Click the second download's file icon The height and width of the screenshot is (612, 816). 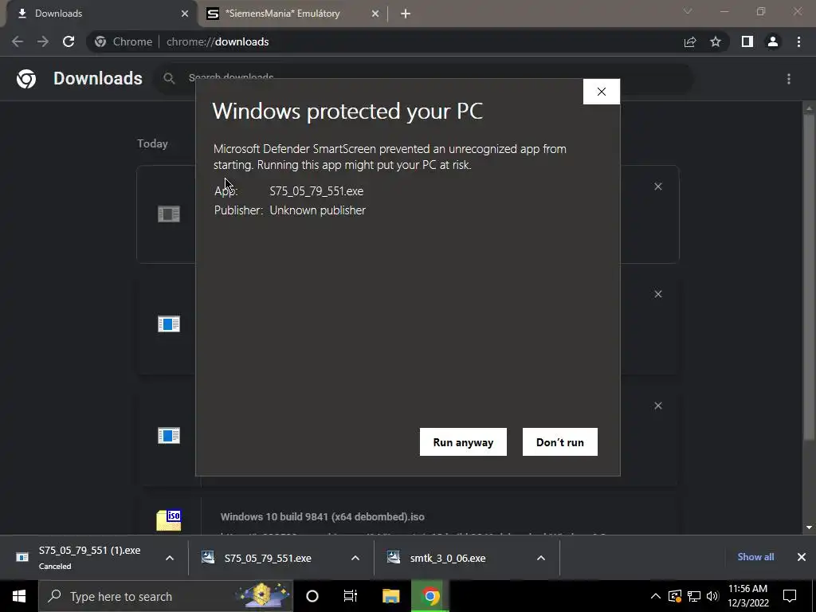click(x=169, y=324)
